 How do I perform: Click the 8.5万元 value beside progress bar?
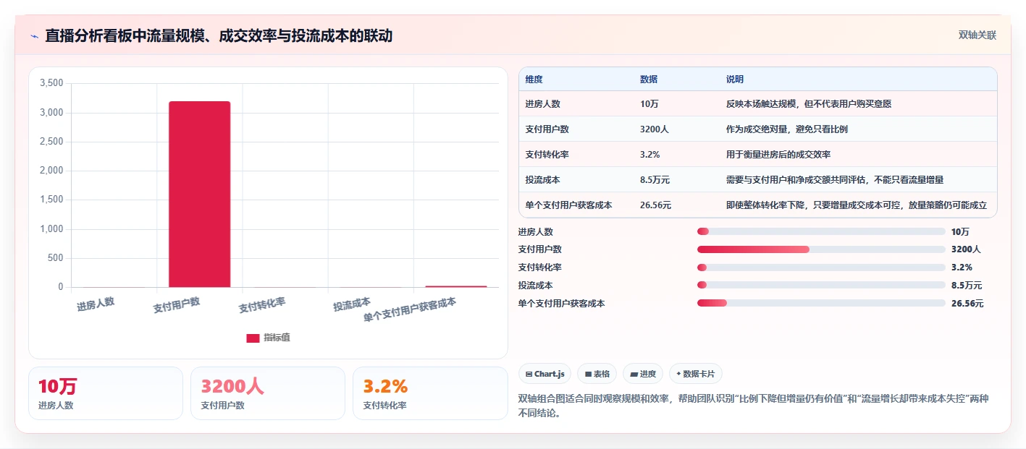click(967, 285)
